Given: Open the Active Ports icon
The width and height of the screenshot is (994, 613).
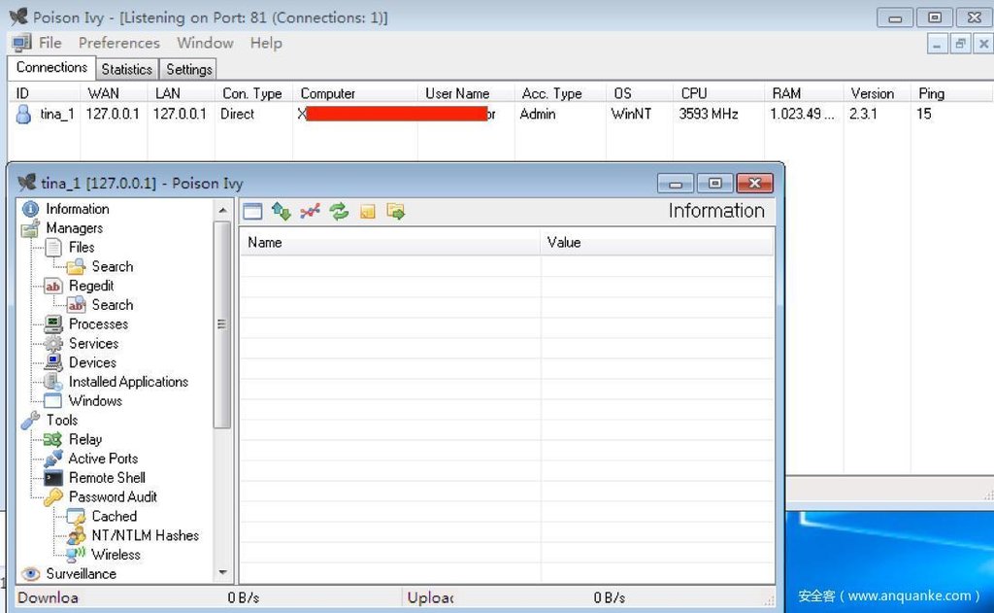Looking at the screenshot, I should coord(54,459).
